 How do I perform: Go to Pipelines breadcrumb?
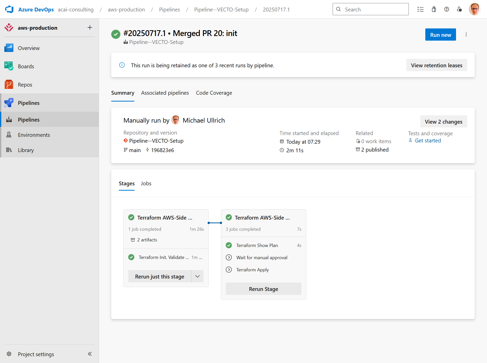(169, 10)
